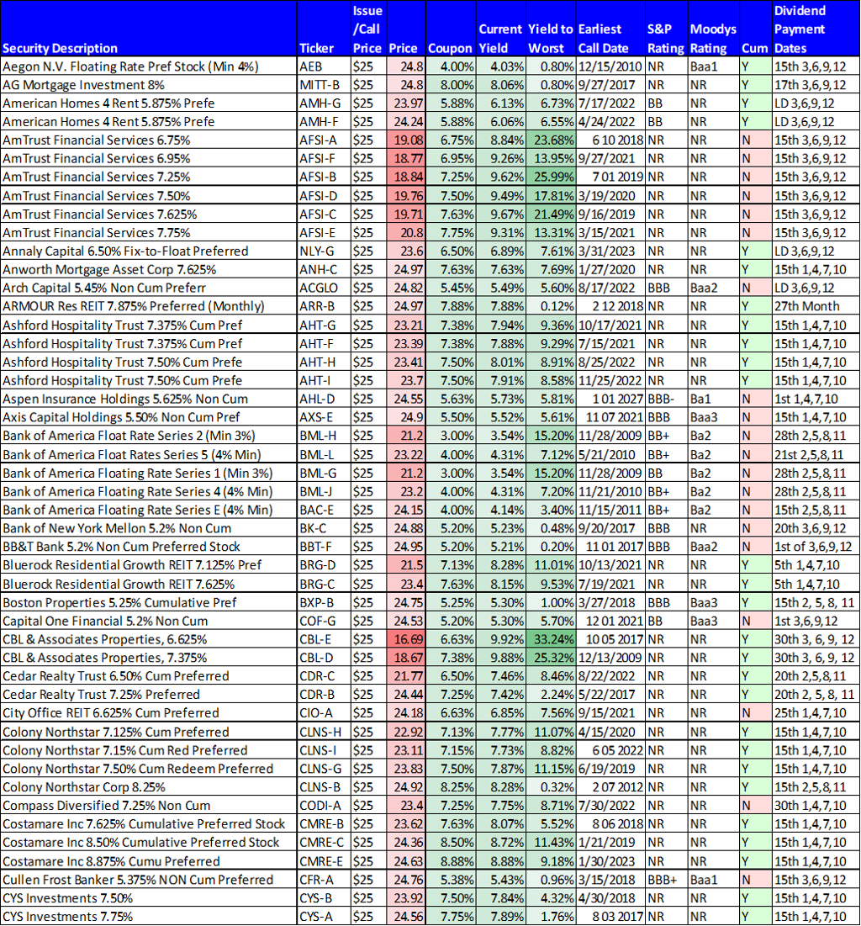Screen dimensions: 861x926
Task: Click call date 11/25/2022
Action: point(610,381)
